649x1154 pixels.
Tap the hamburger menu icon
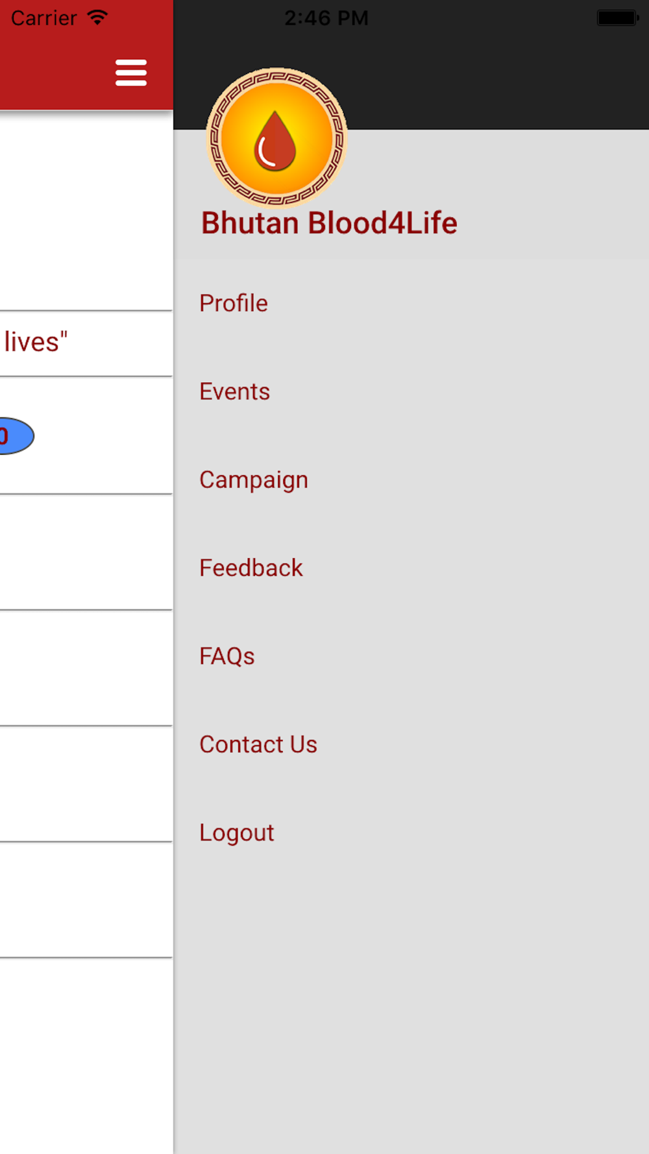pyautogui.click(x=131, y=72)
